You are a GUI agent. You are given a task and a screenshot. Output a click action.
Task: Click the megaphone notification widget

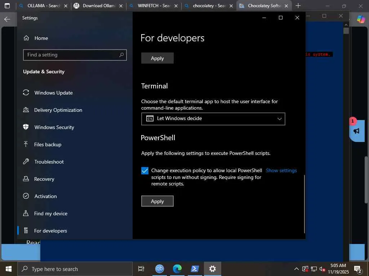tap(357, 131)
